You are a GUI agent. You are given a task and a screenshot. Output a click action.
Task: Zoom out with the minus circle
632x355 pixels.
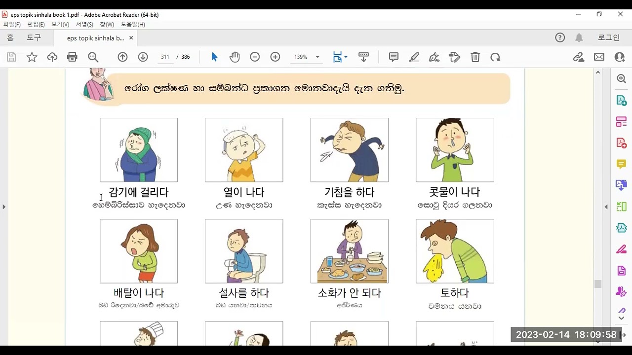(x=255, y=57)
